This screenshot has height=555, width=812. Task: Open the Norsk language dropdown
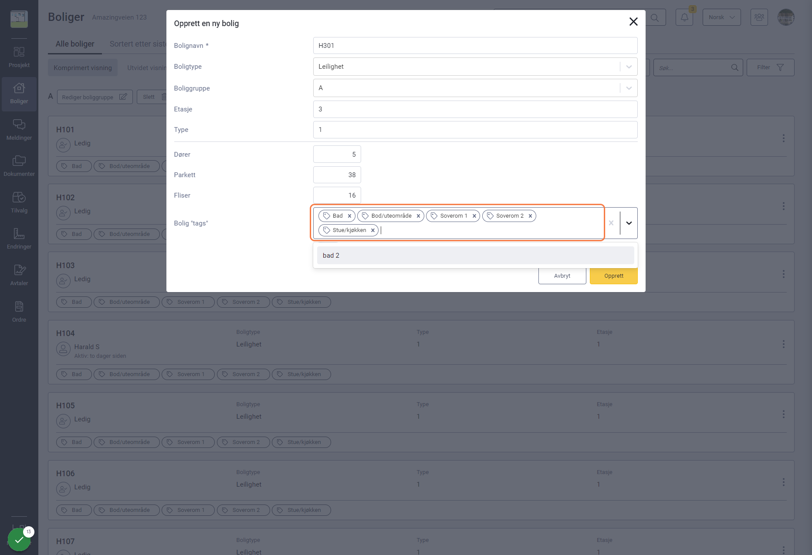coord(721,17)
